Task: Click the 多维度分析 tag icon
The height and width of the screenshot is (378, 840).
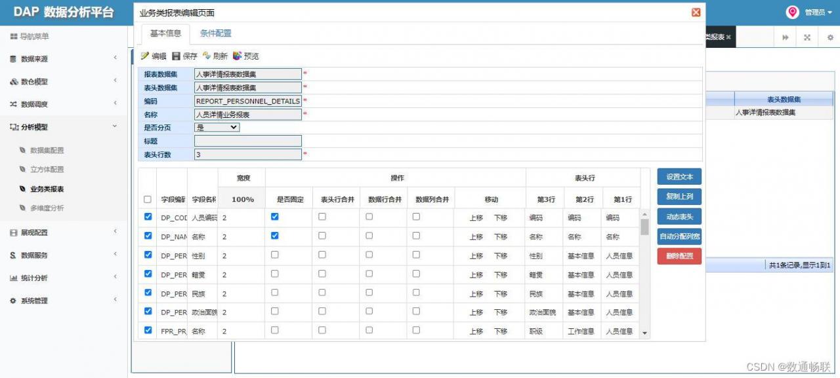Action: (23, 208)
